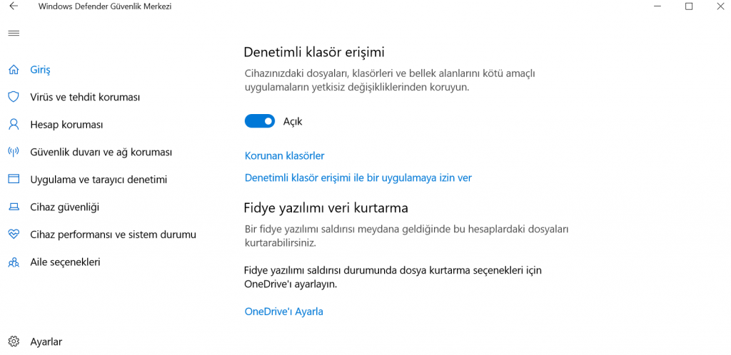Go back with the arrow icon
The width and height of the screenshot is (731, 355).
click(x=14, y=6)
